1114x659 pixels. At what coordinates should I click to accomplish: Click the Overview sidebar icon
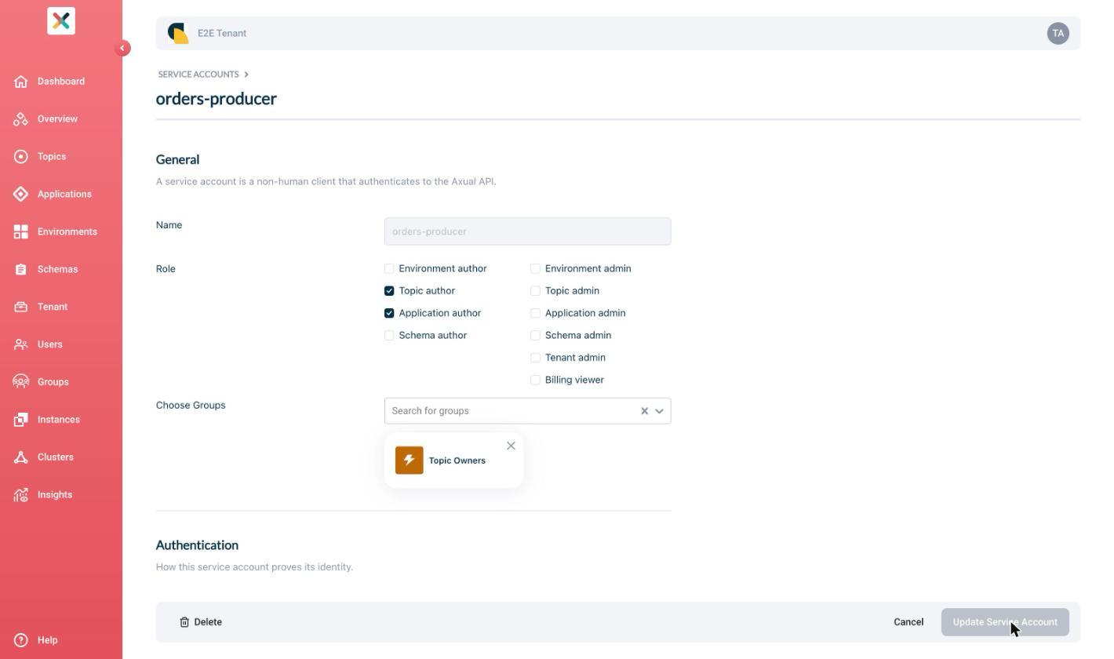pos(21,119)
